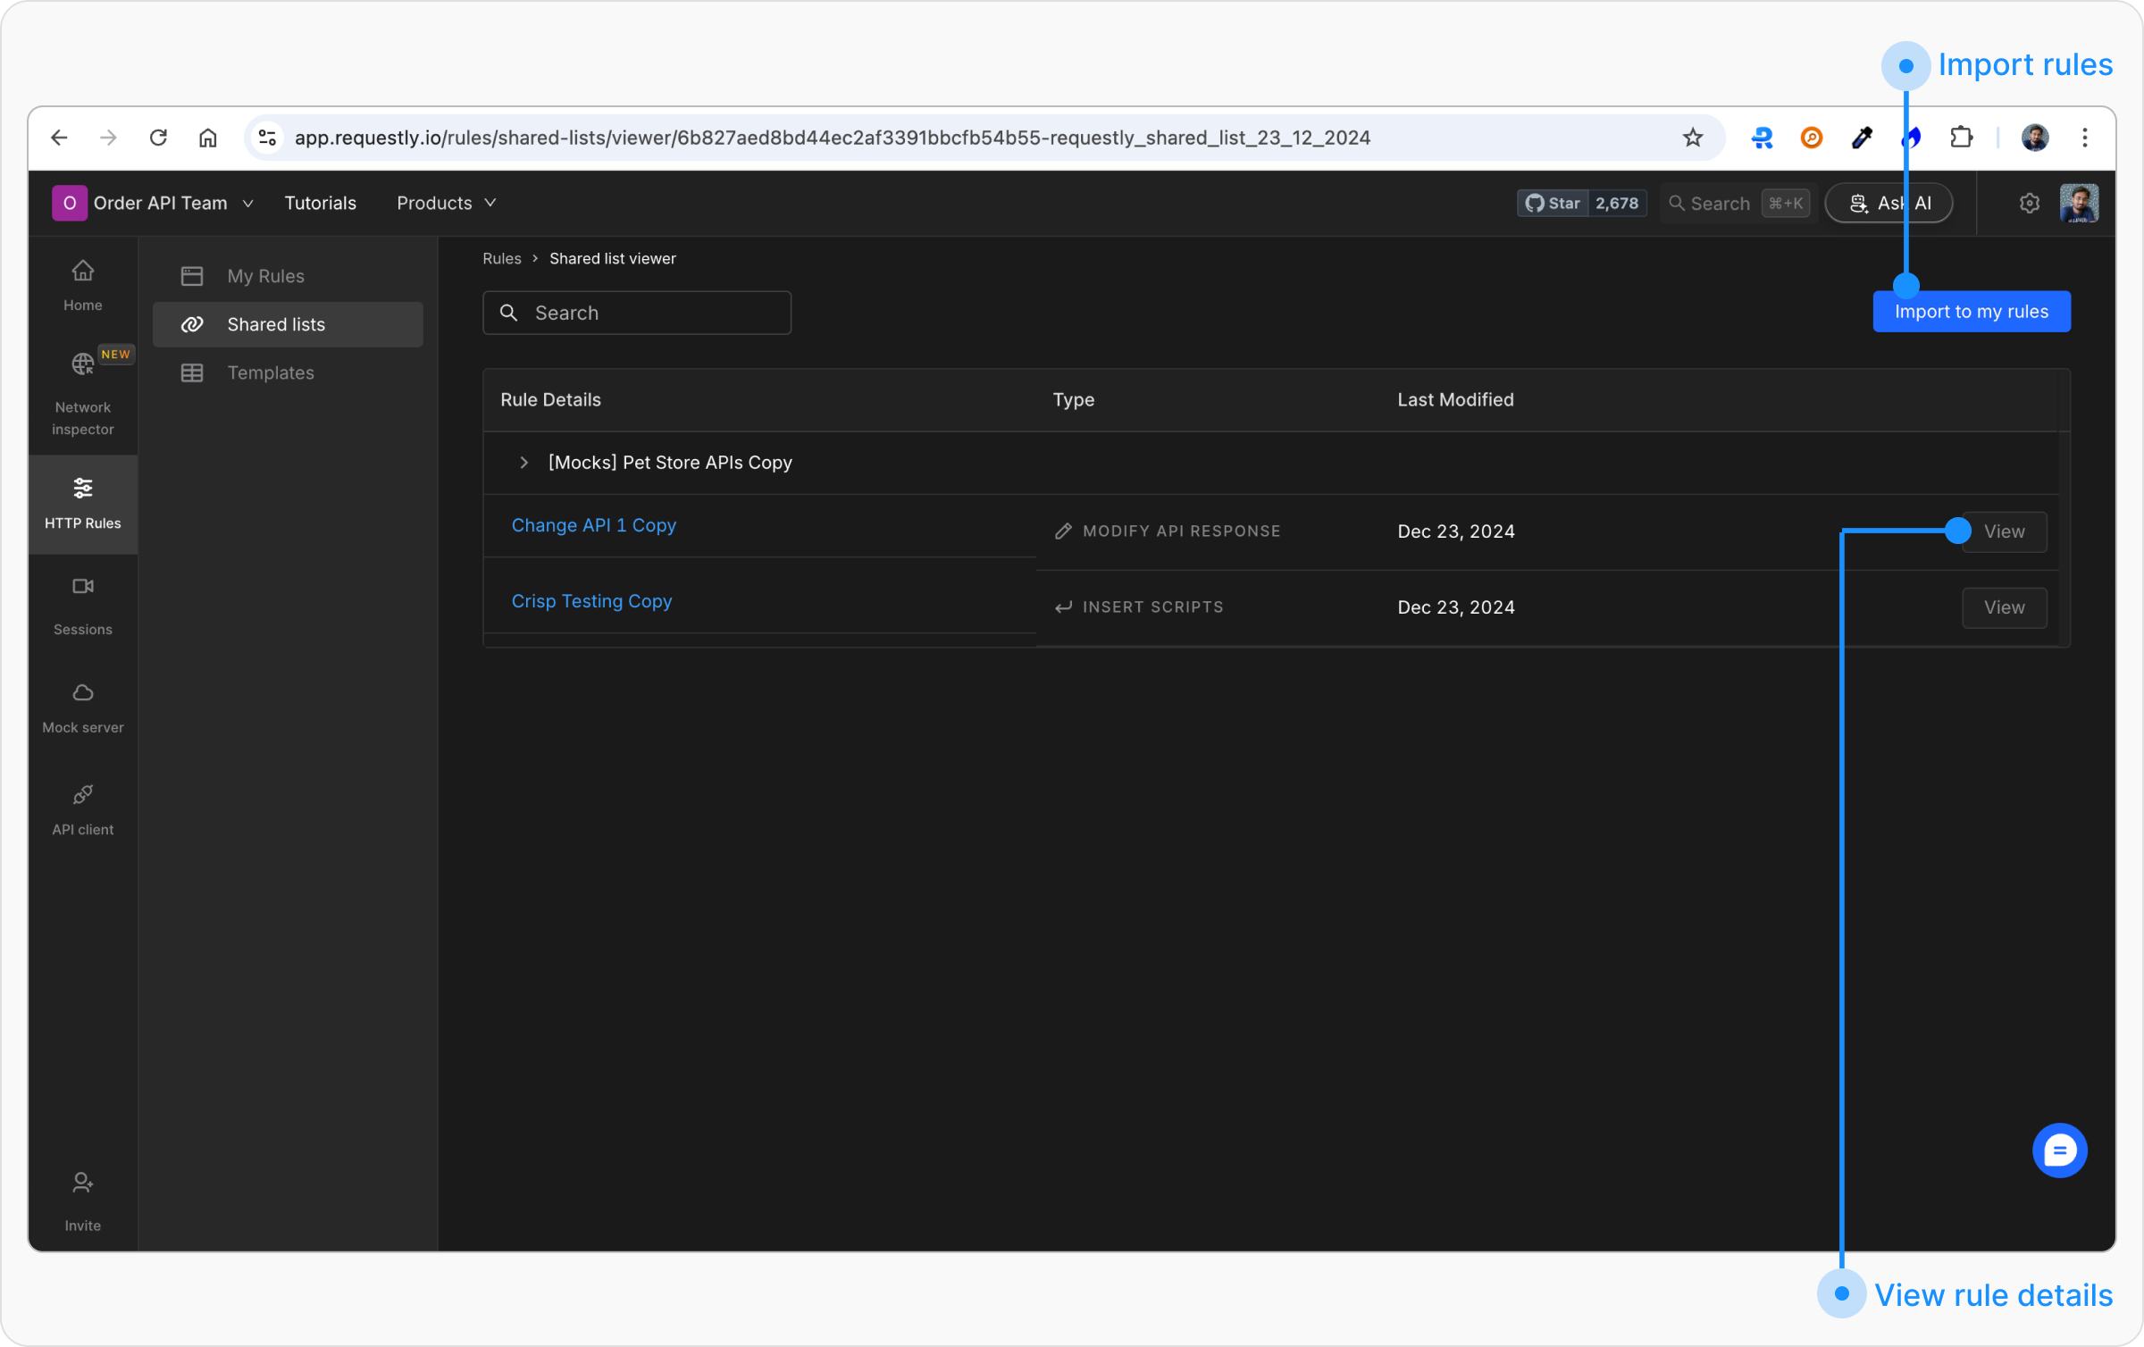2144x1347 pixels.
Task: Select My Rules in the side menu
Action: pos(265,276)
